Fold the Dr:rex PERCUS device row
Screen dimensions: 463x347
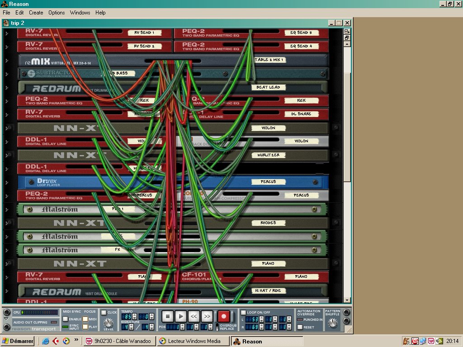pyautogui.click(x=6, y=183)
